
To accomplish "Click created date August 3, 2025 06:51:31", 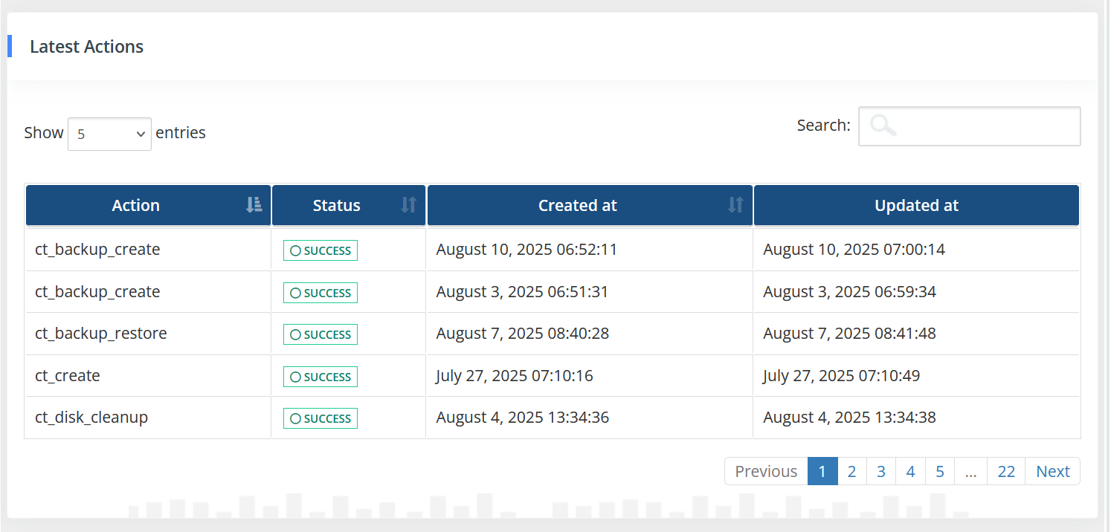I will point(523,292).
